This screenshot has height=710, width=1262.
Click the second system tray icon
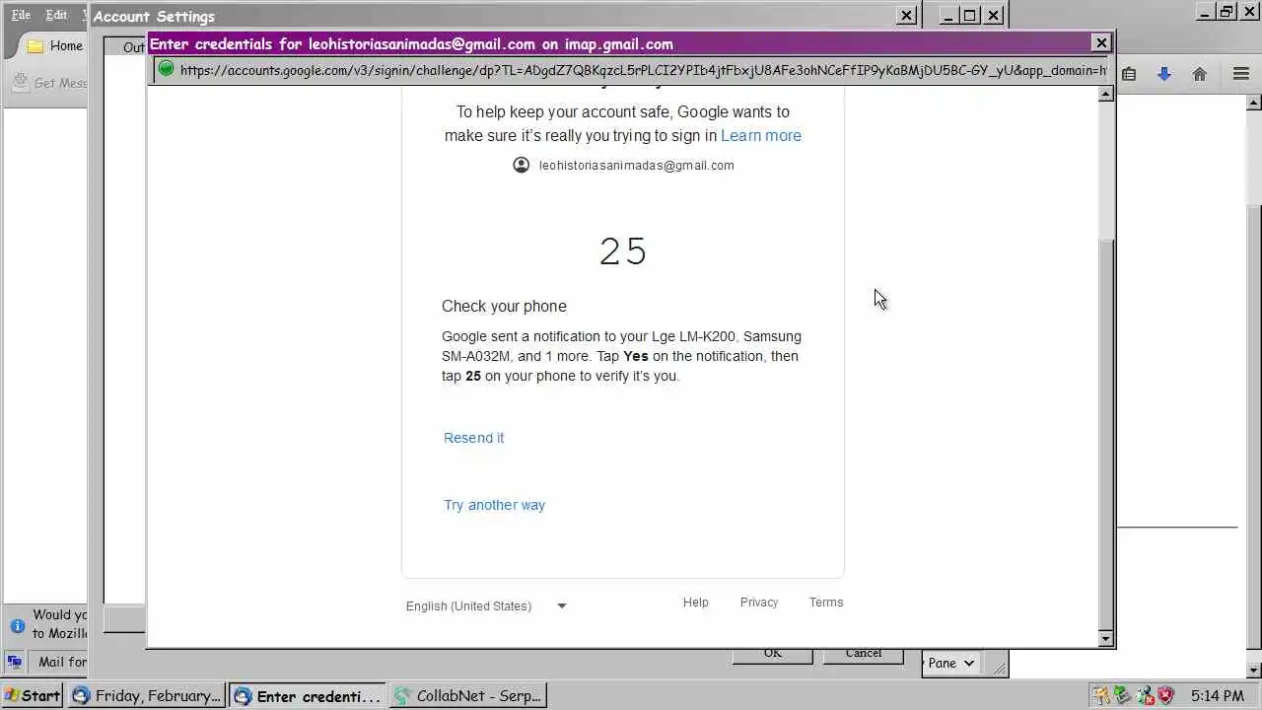pos(1121,695)
